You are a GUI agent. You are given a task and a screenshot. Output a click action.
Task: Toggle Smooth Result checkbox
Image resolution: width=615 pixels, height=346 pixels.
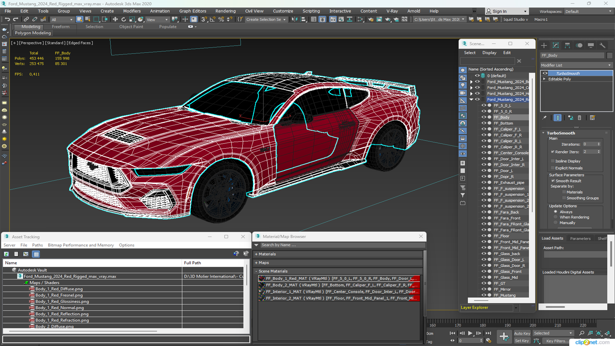tap(553, 181)
